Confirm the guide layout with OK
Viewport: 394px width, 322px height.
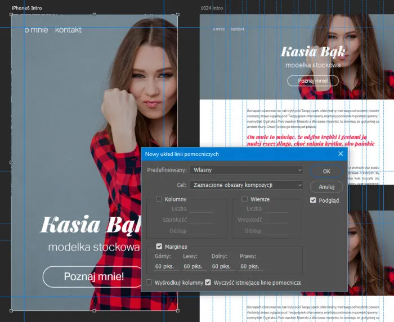coord(326,171)
